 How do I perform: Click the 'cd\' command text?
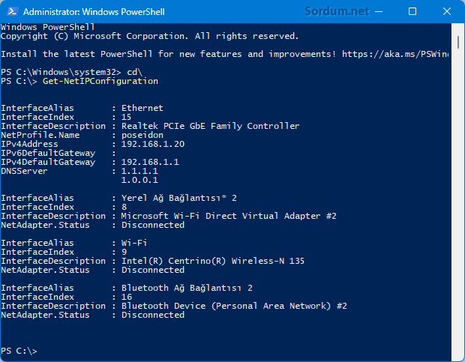click(x=134, y=72)
